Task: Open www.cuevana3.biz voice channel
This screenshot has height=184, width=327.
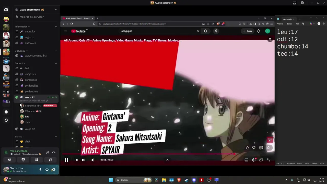Action: [x=36, y=56]
